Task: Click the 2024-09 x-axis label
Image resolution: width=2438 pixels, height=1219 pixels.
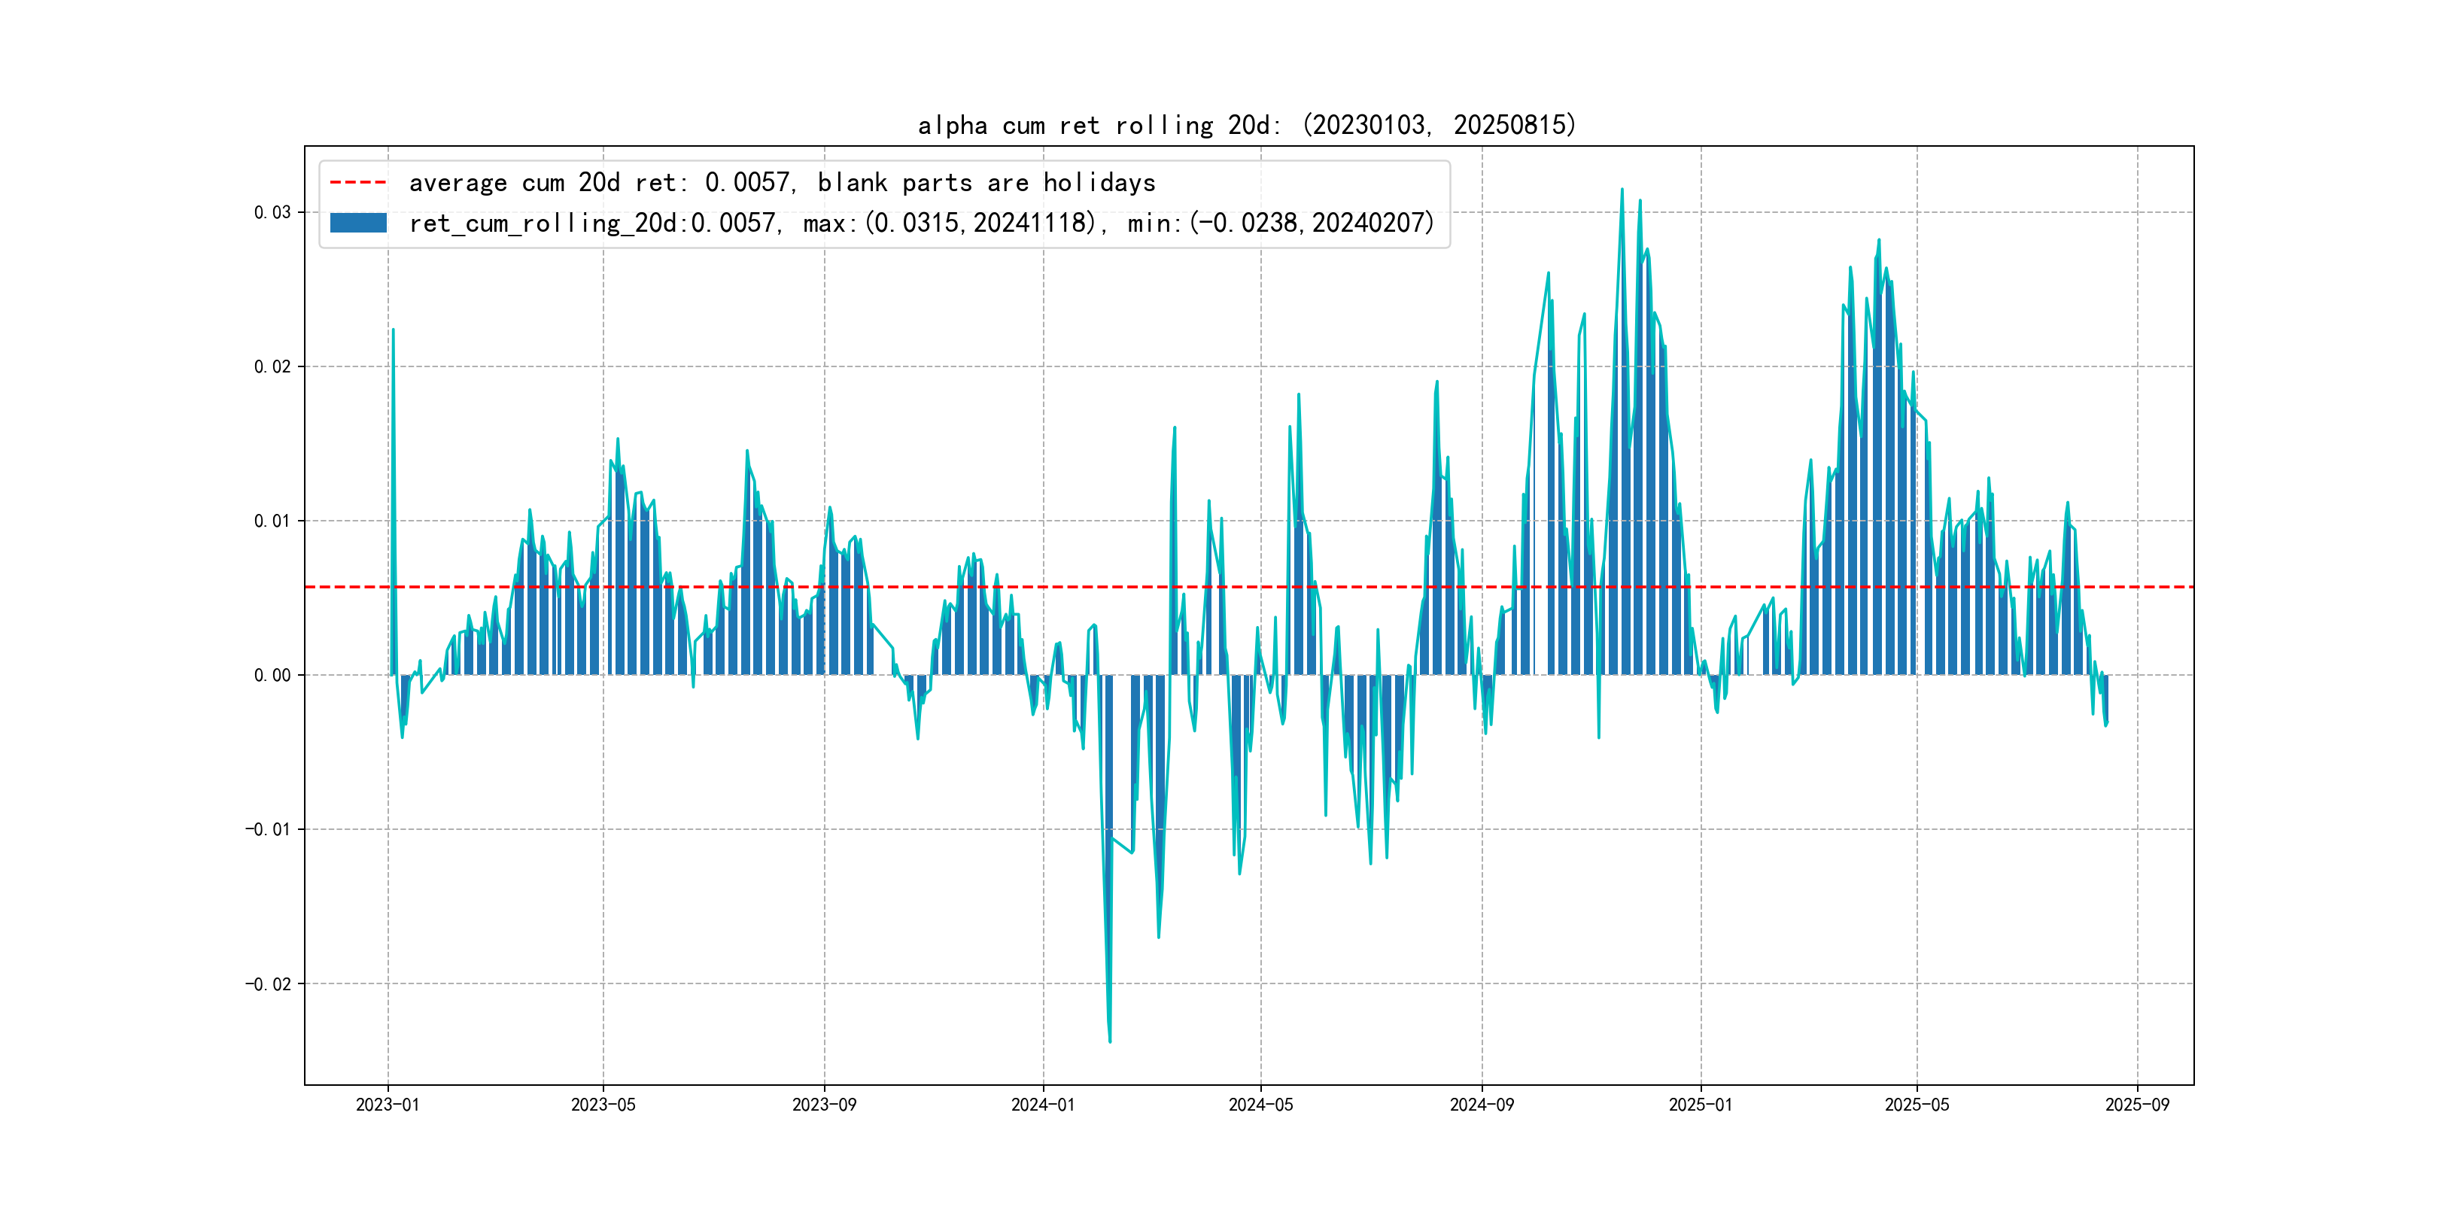Action: click(x=1481, y=1105)
